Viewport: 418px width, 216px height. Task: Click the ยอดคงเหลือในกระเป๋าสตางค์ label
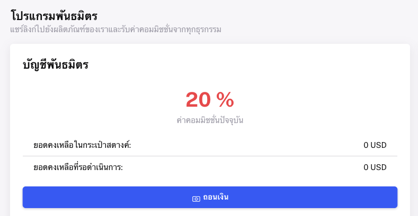tap(82, 145)
